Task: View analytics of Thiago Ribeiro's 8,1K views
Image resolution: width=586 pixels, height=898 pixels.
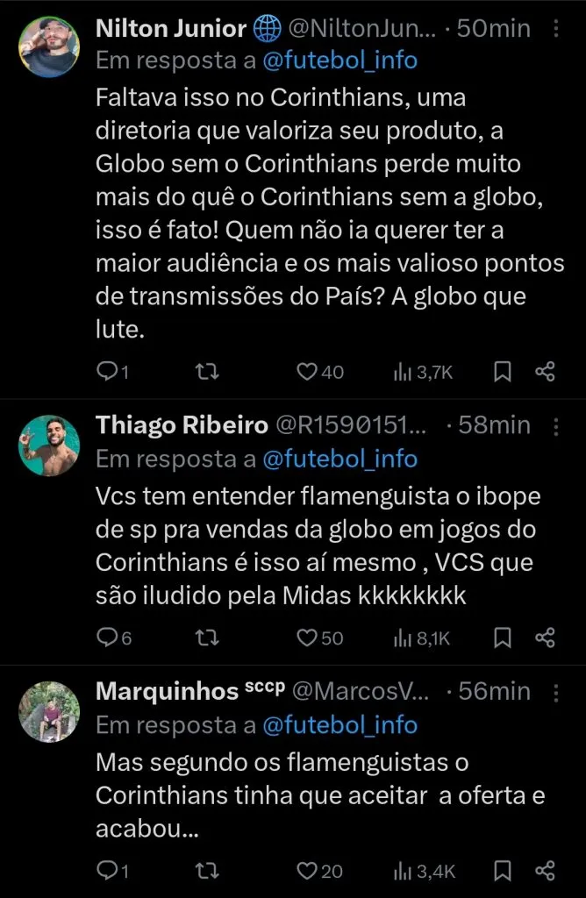Action: click(x=422, y=638)
